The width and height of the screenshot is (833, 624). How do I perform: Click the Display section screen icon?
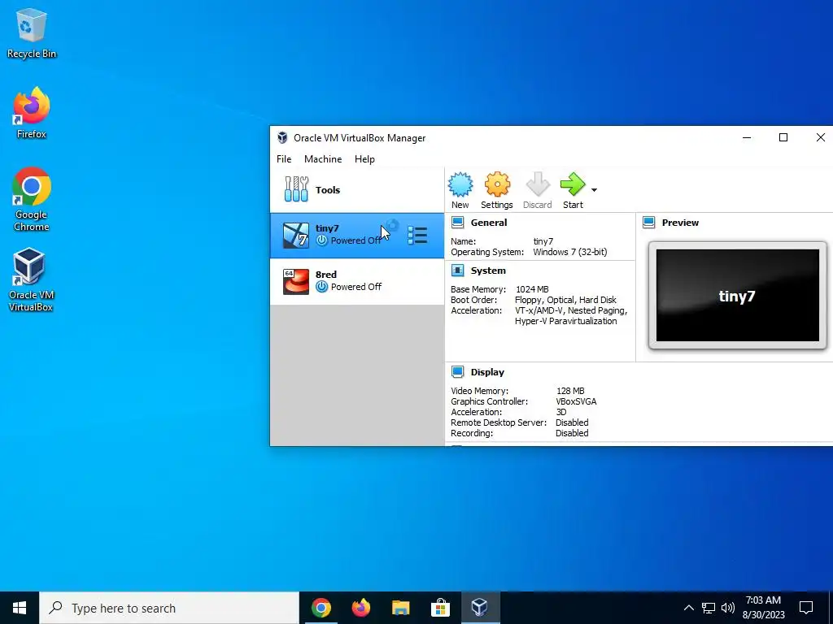(x=457, y=372)
